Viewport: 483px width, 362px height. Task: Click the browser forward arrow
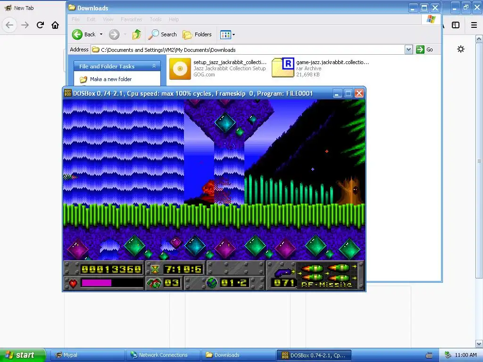pos(25,25)
